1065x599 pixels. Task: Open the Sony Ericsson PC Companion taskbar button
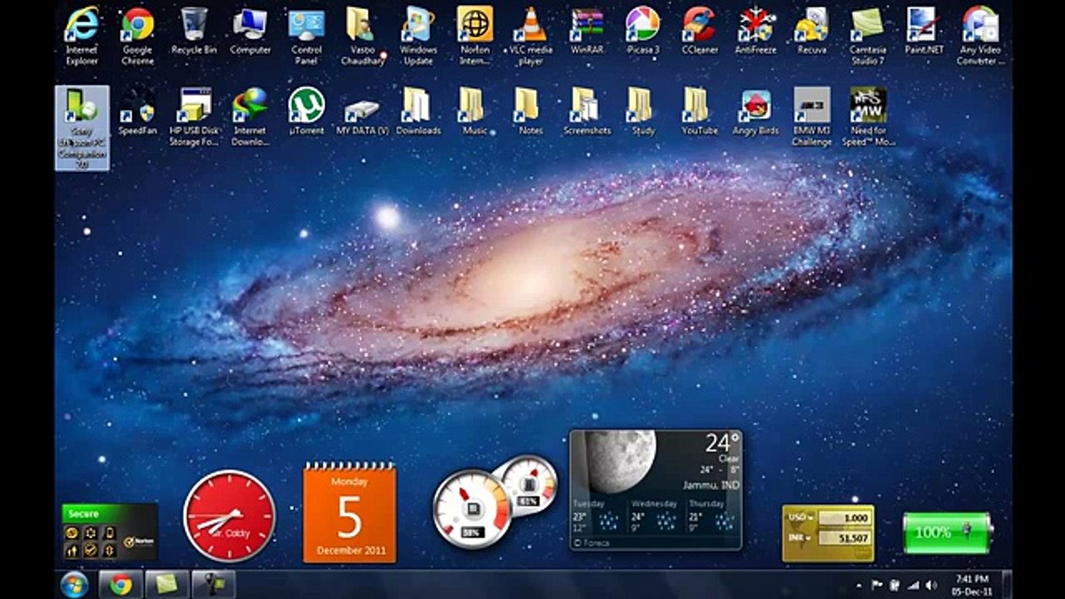[x=213, y=585]
